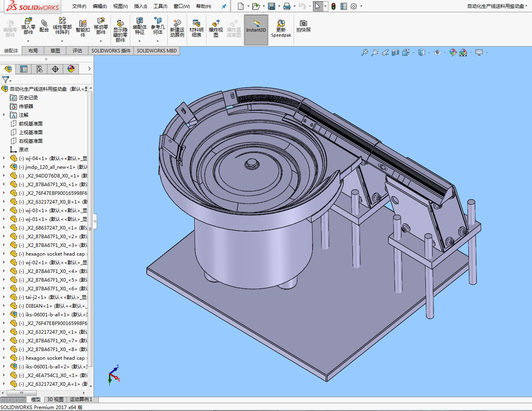Click the Zoom to Fit magnifier icon

[x=364, y=52]
